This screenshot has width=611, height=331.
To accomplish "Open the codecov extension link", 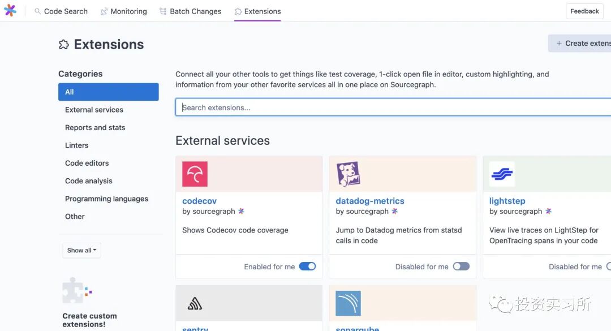I will pyautogui.click(x=200, y=201).
